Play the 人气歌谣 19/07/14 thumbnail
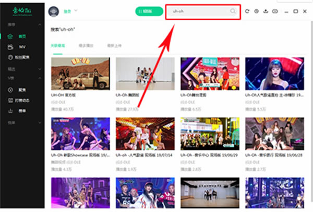 145,134
